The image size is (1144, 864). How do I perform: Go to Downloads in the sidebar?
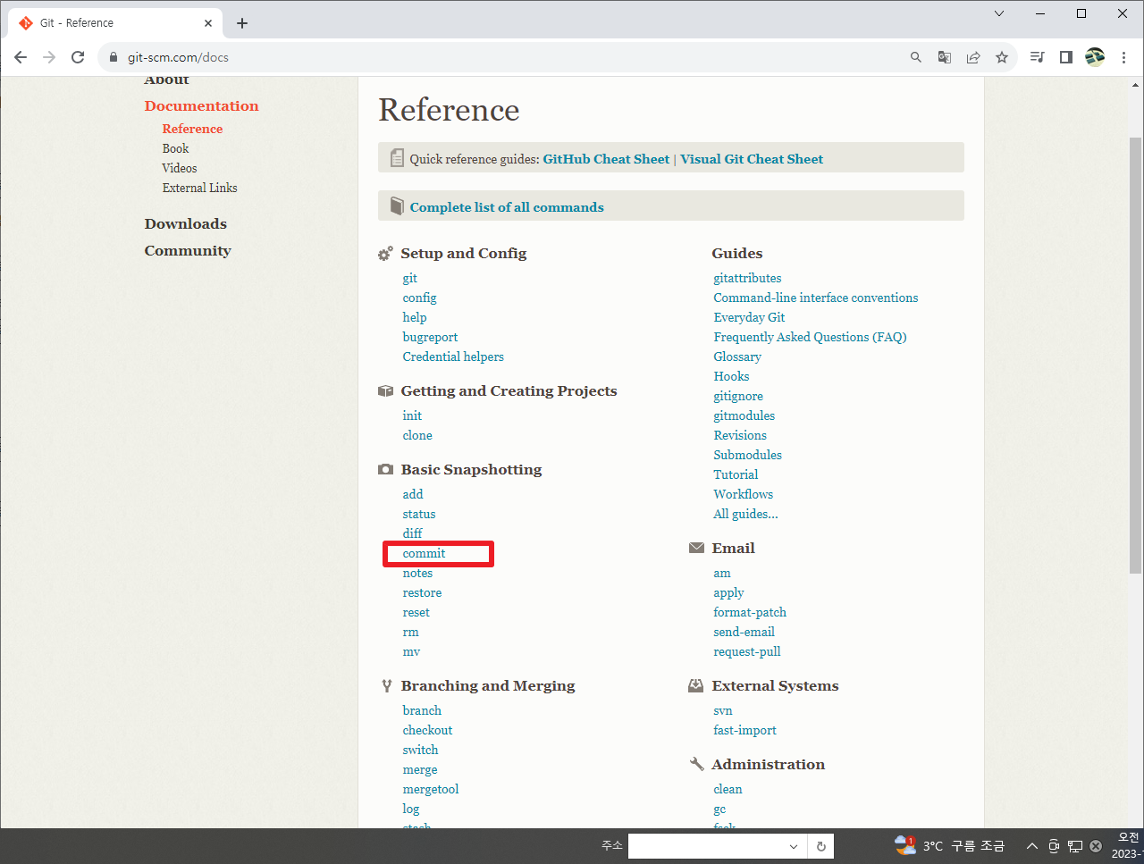pos(186,223)
